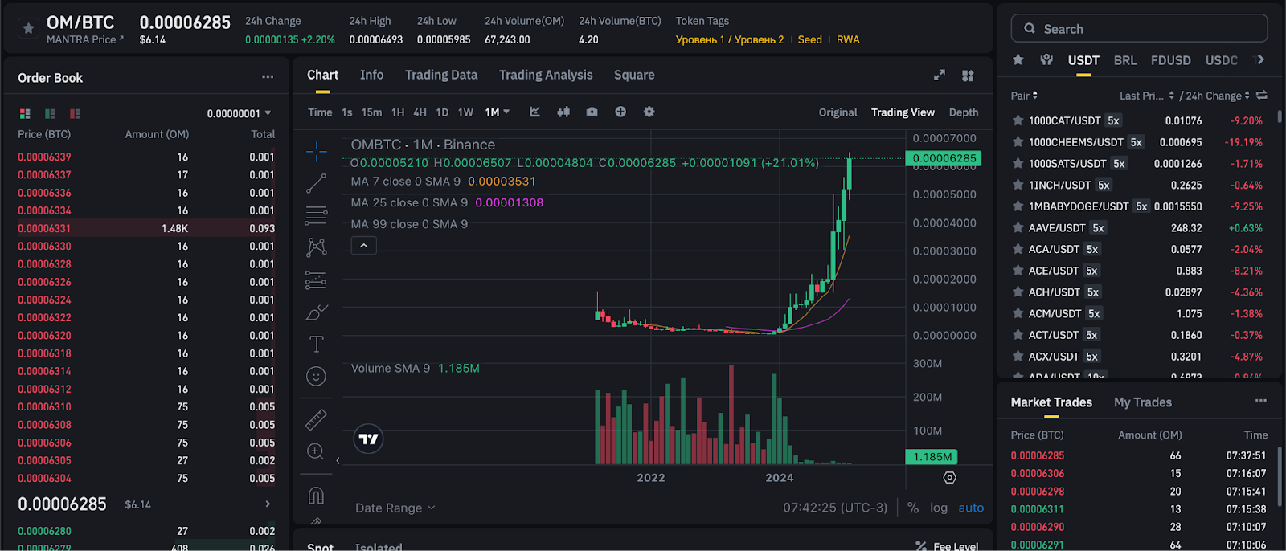Open the MANTRA Price link
This screenshot has width=1286, height=551.
[85, 39]
